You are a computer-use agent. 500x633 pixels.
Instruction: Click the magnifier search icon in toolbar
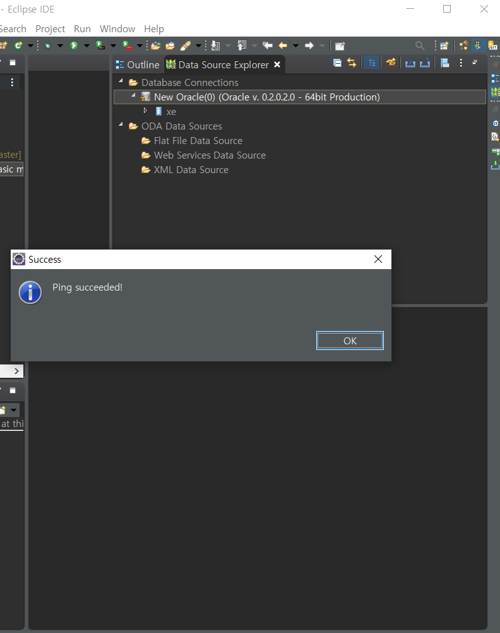tap(420, 45)
